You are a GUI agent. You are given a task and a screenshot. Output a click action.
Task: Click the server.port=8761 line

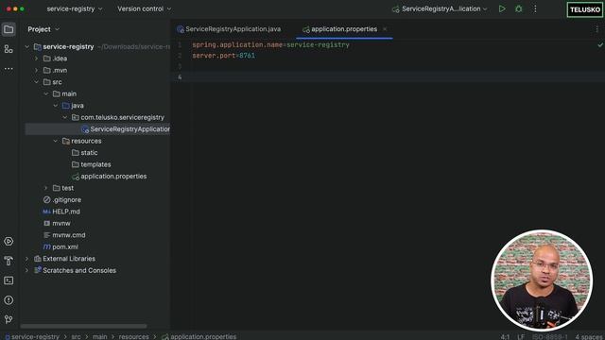(223, 56)
